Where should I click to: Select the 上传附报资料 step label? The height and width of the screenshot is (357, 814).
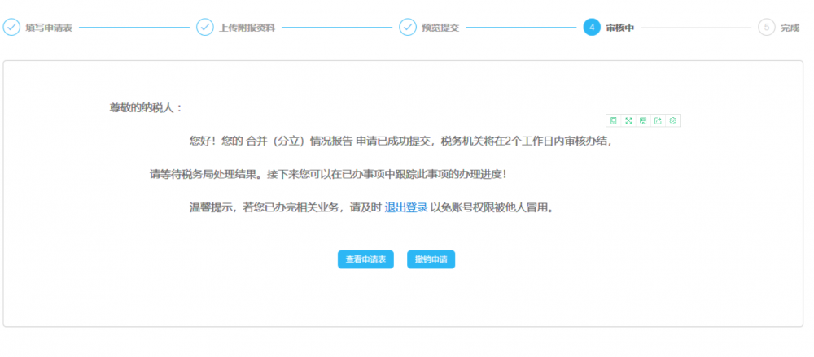247,28
